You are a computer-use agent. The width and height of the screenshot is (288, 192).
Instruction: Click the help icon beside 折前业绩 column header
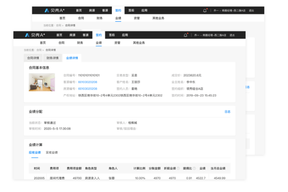pyautogui.click(x=177, y=169)
